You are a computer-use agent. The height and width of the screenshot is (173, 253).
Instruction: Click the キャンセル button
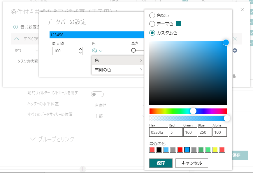pyautogui.click(x=191, y=163)
